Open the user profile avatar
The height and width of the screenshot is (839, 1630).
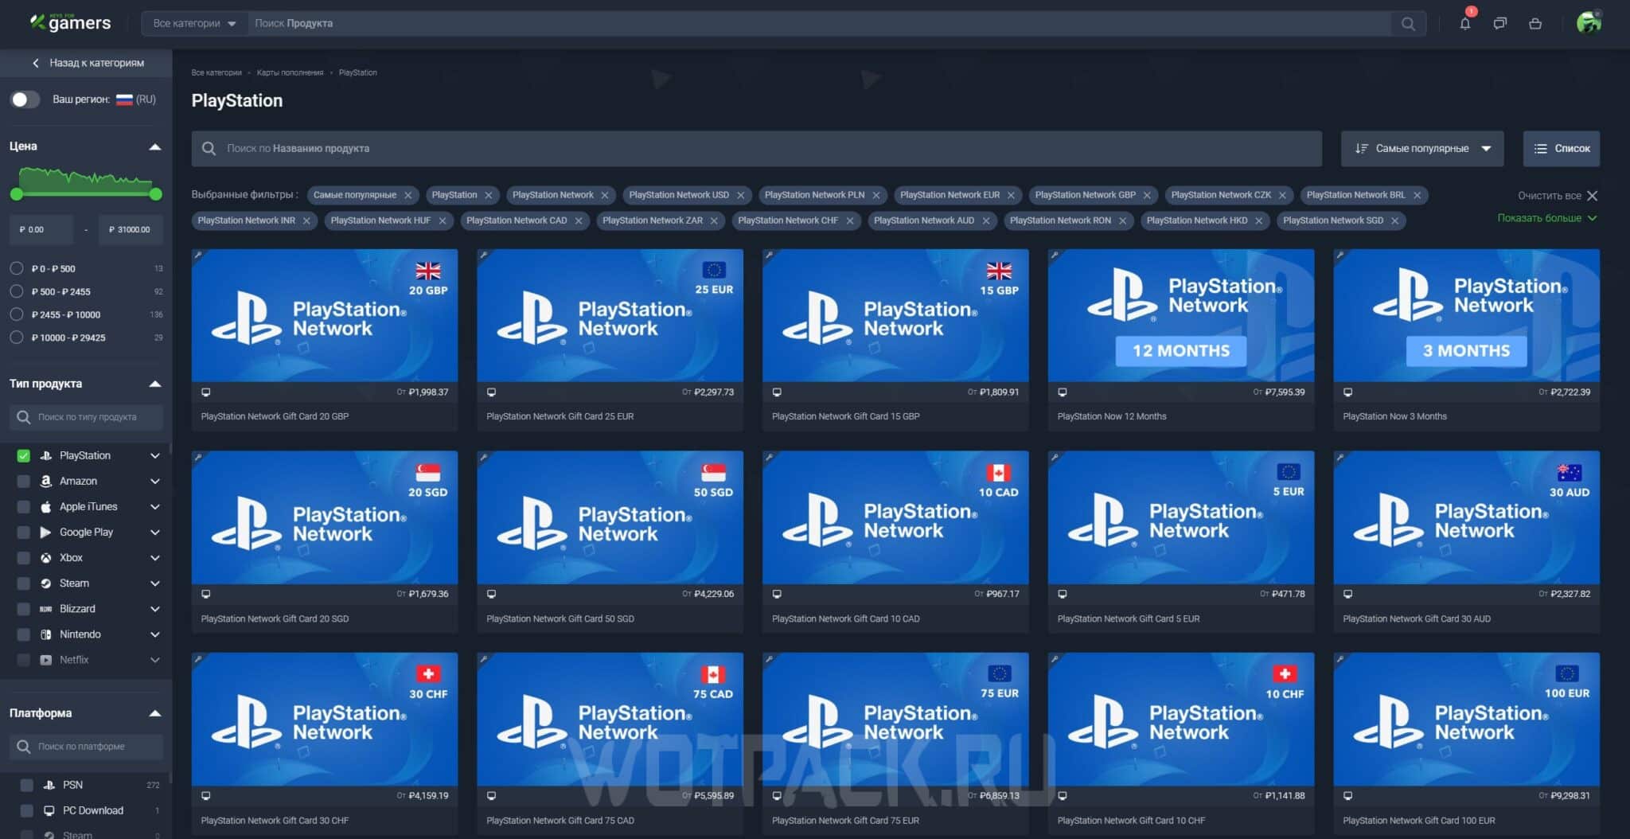tap(1589, 22)
